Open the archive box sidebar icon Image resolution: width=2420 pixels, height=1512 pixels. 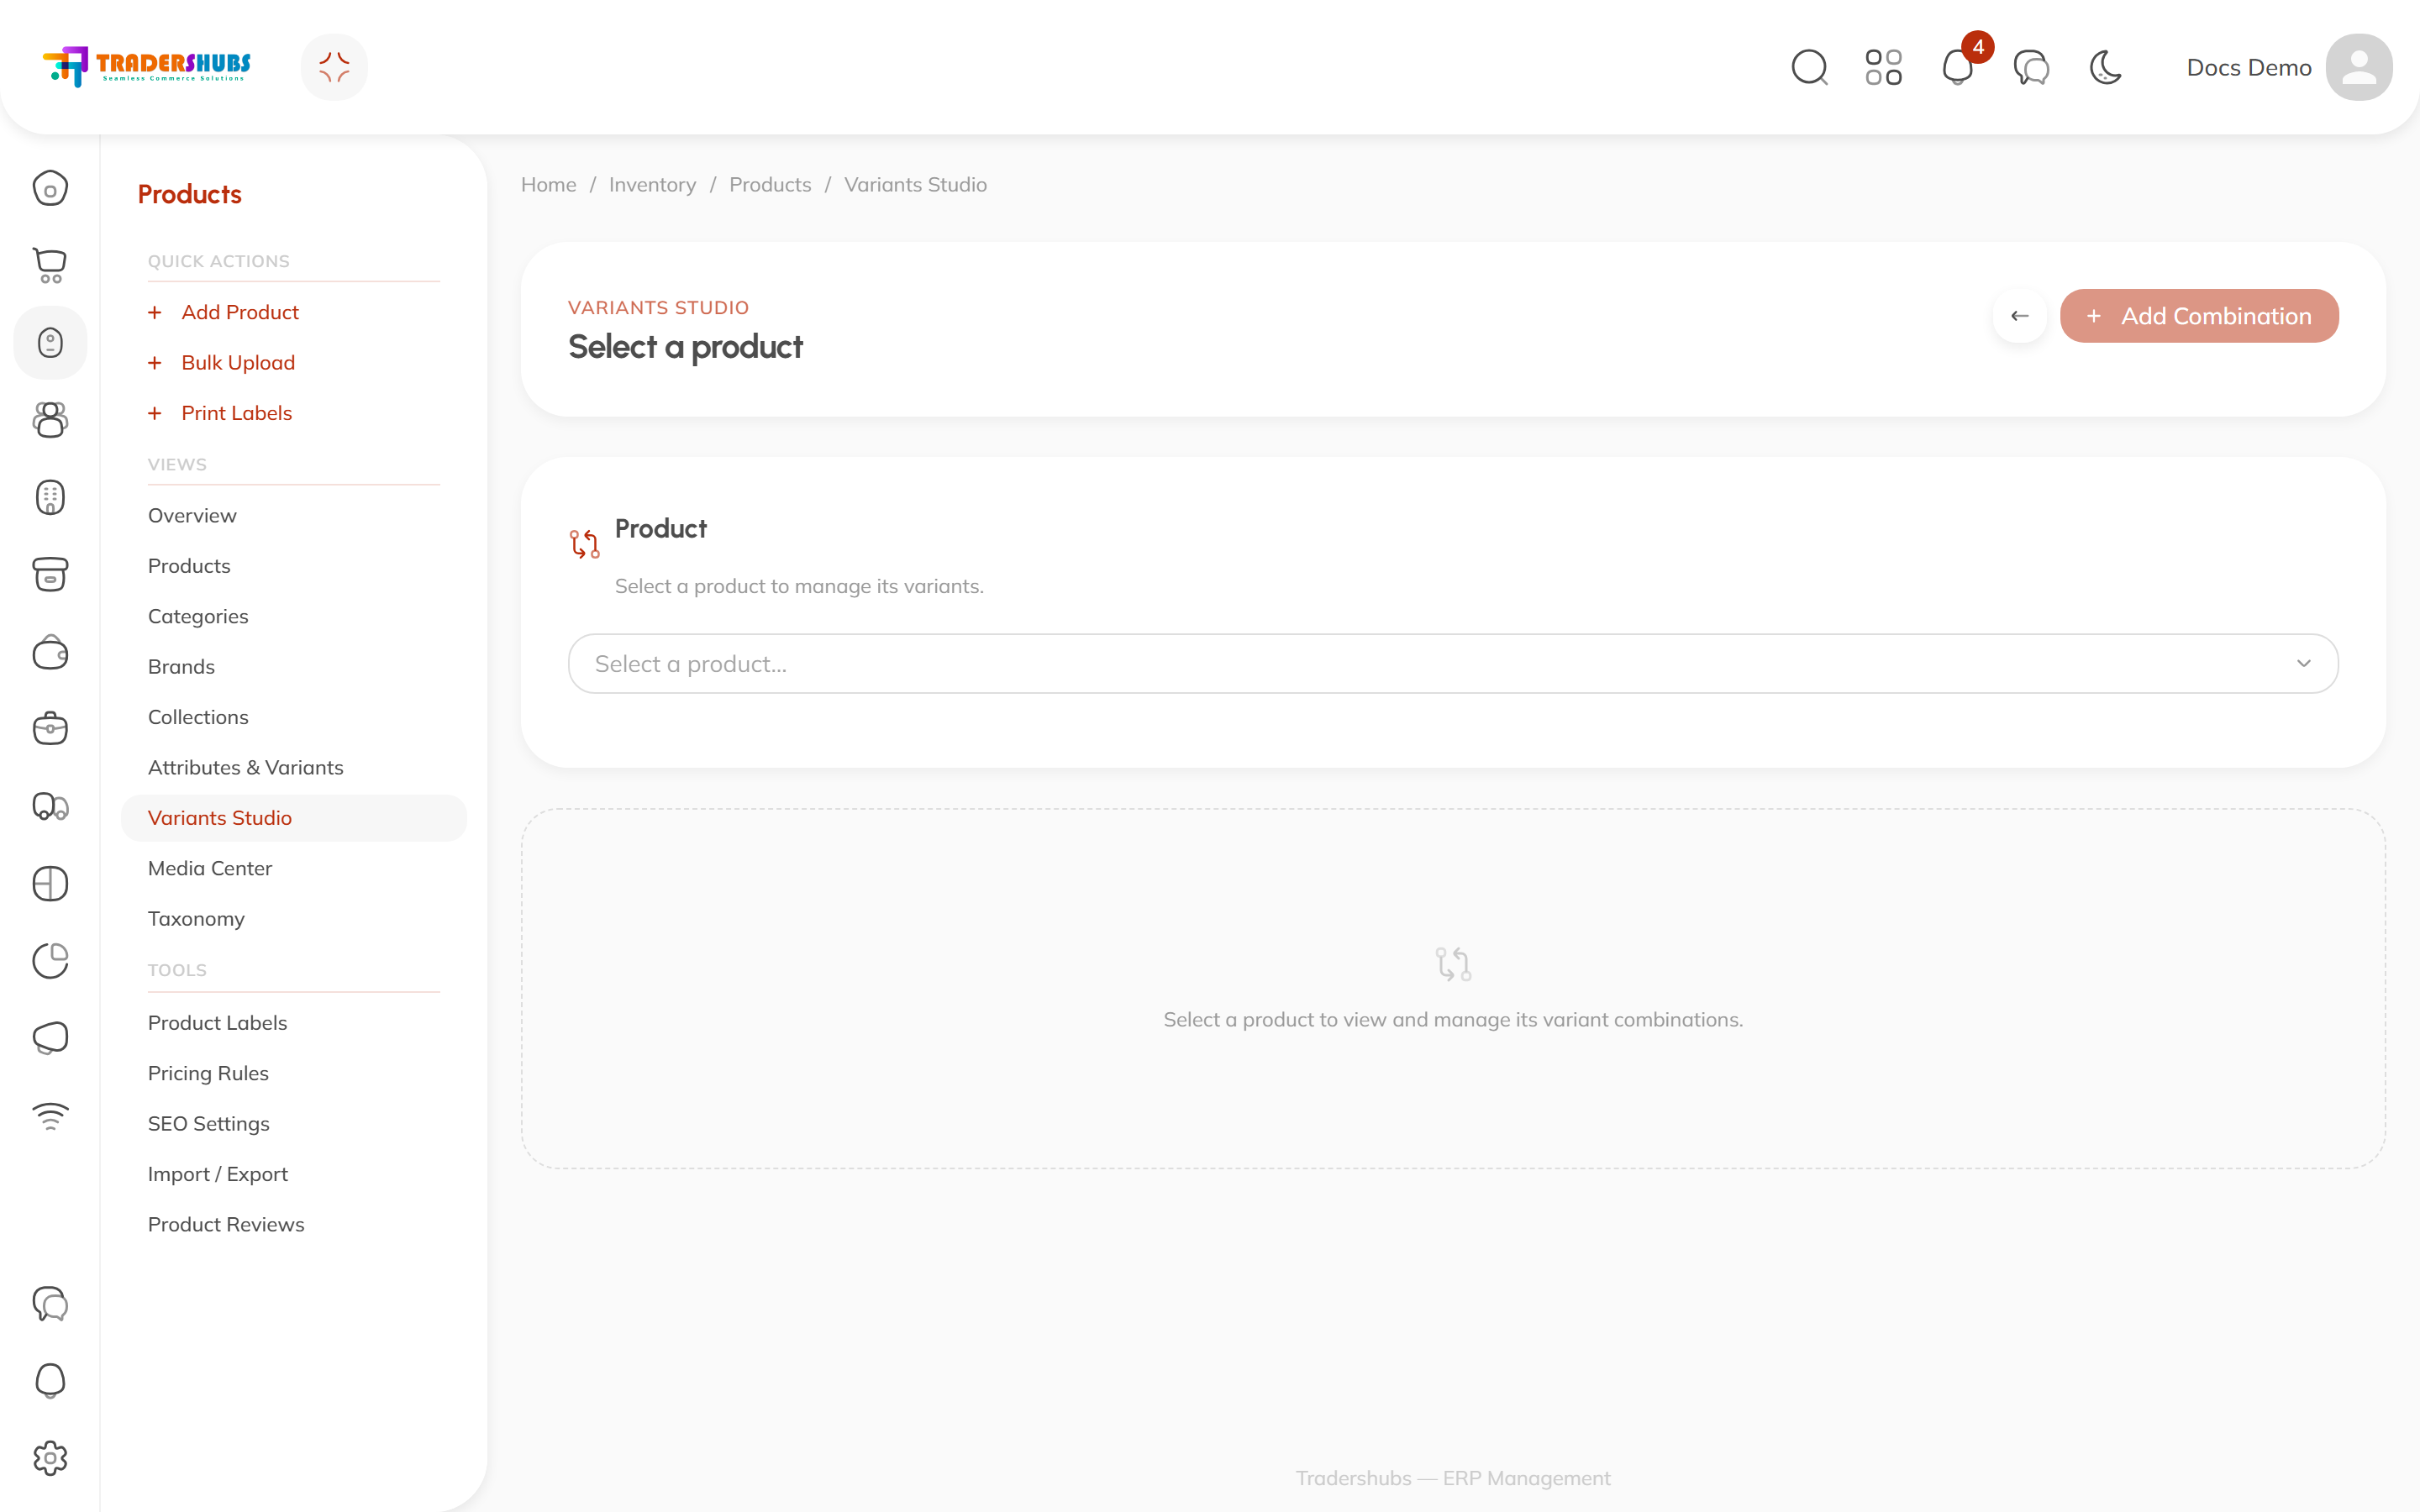click(50, 574)
